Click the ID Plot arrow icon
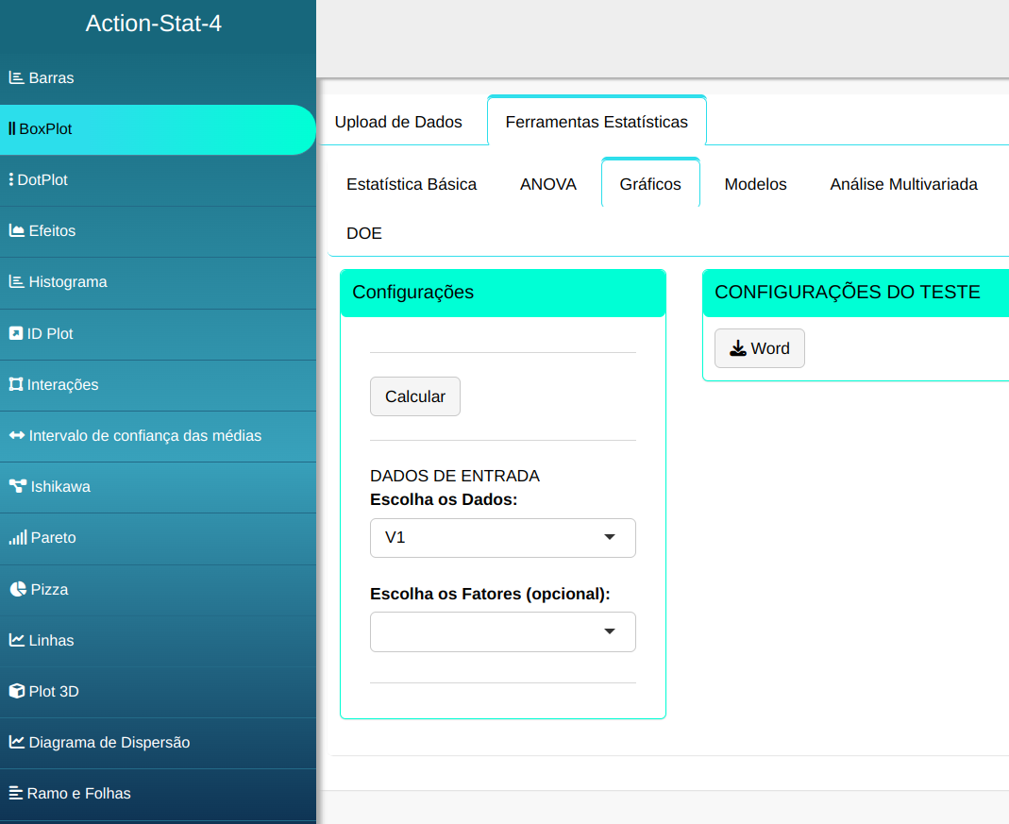Viewport: 1009px width, 824px height. (16, 333)
